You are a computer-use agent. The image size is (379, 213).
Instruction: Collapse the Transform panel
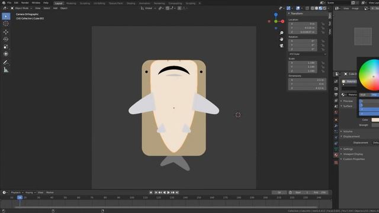(x=296, y=14)
